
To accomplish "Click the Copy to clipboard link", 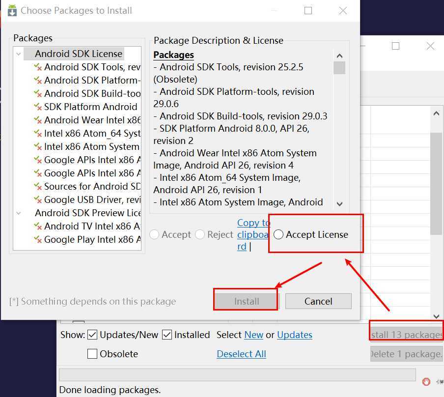I will [254, 235].
